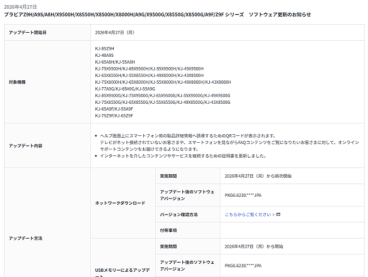Click model KJ-48A9S in the list
The image size is (368, 277).
[105, 55]
